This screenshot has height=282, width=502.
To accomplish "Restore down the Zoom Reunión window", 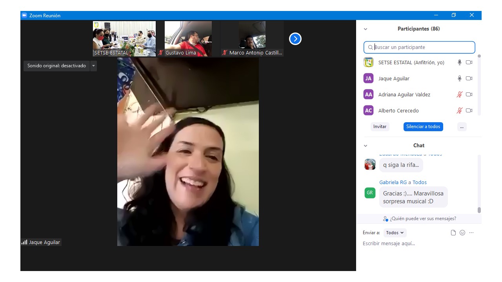I will pos(454,15).
